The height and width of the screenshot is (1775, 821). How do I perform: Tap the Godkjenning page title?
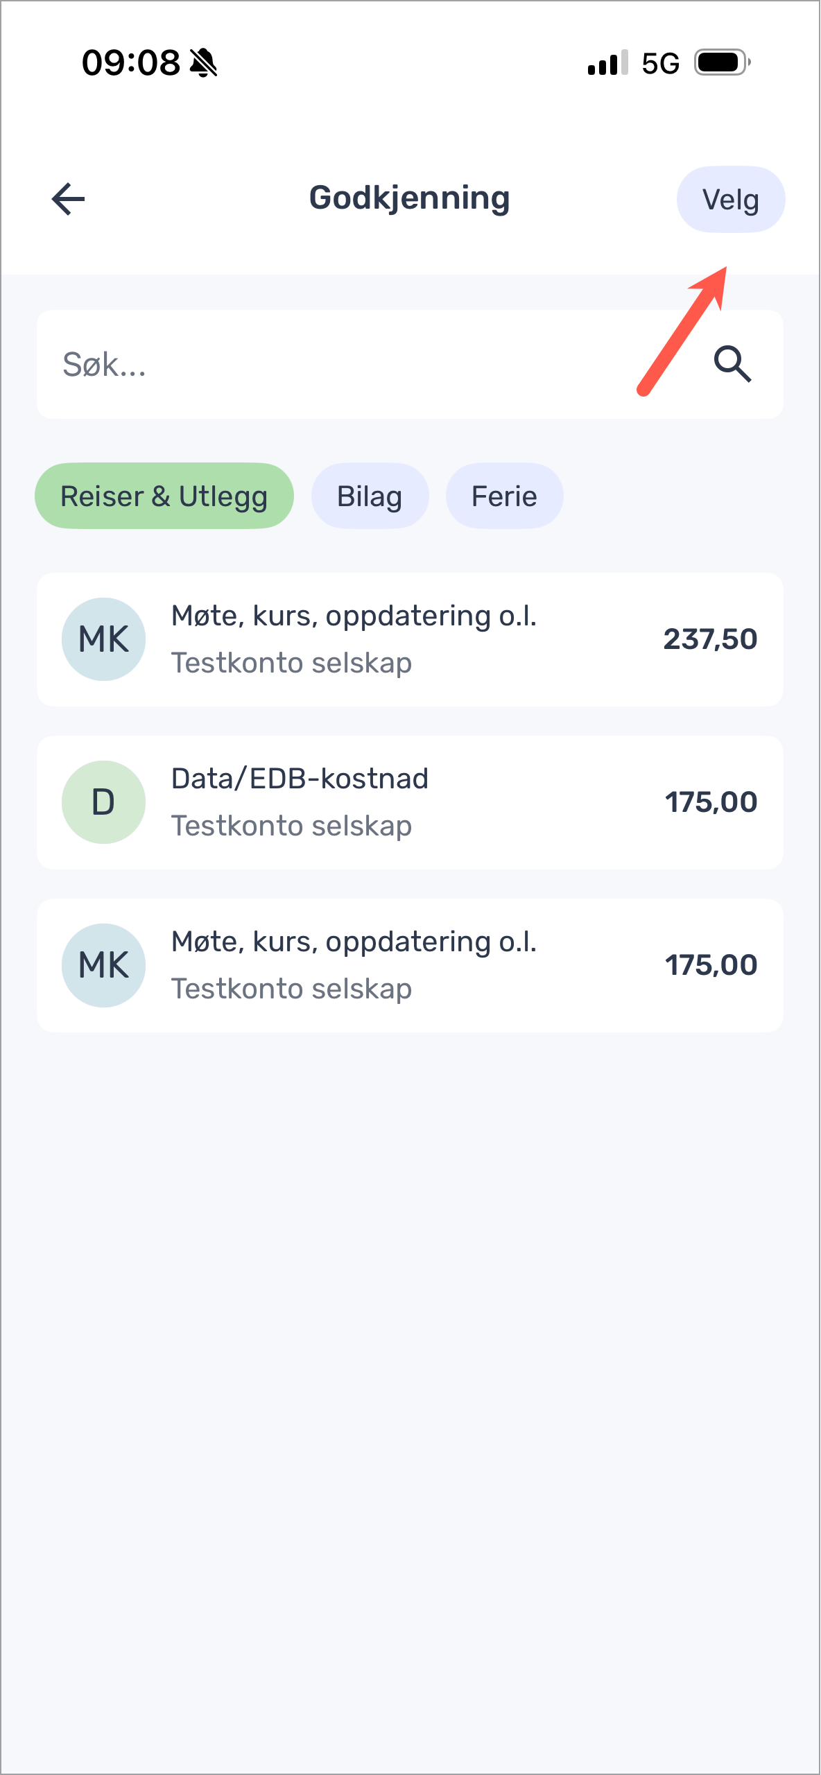pos(409,198)
